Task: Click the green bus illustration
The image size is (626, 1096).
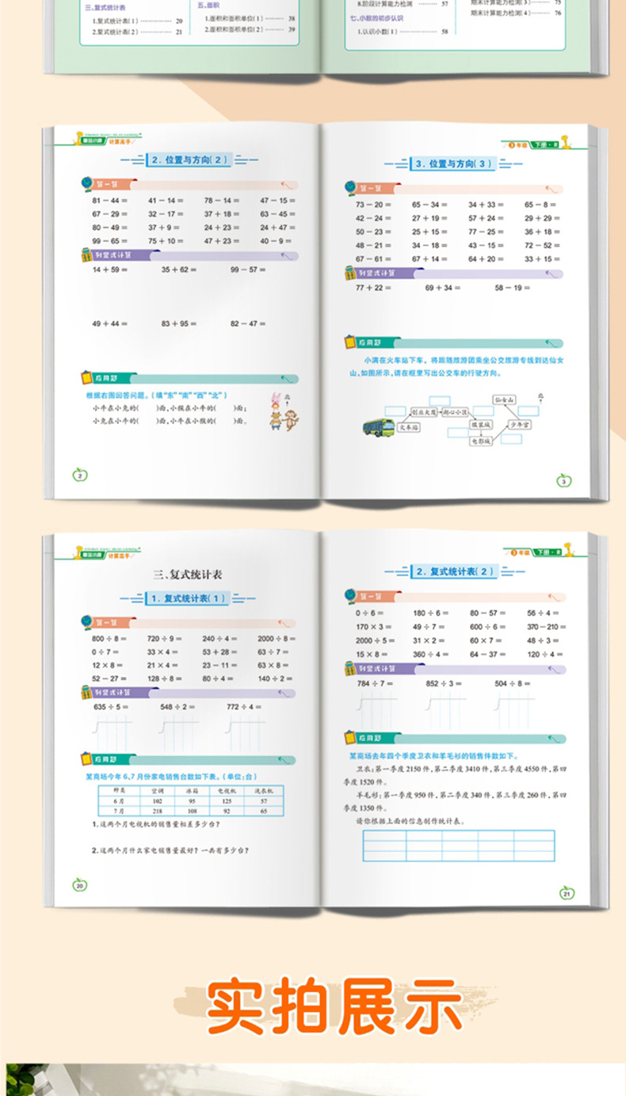Action: click(379, 428)
